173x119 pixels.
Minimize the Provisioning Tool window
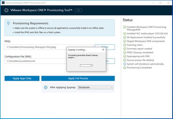coord(153,3)
